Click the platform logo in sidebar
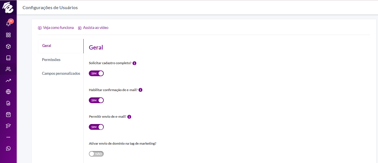 (8, 8)
